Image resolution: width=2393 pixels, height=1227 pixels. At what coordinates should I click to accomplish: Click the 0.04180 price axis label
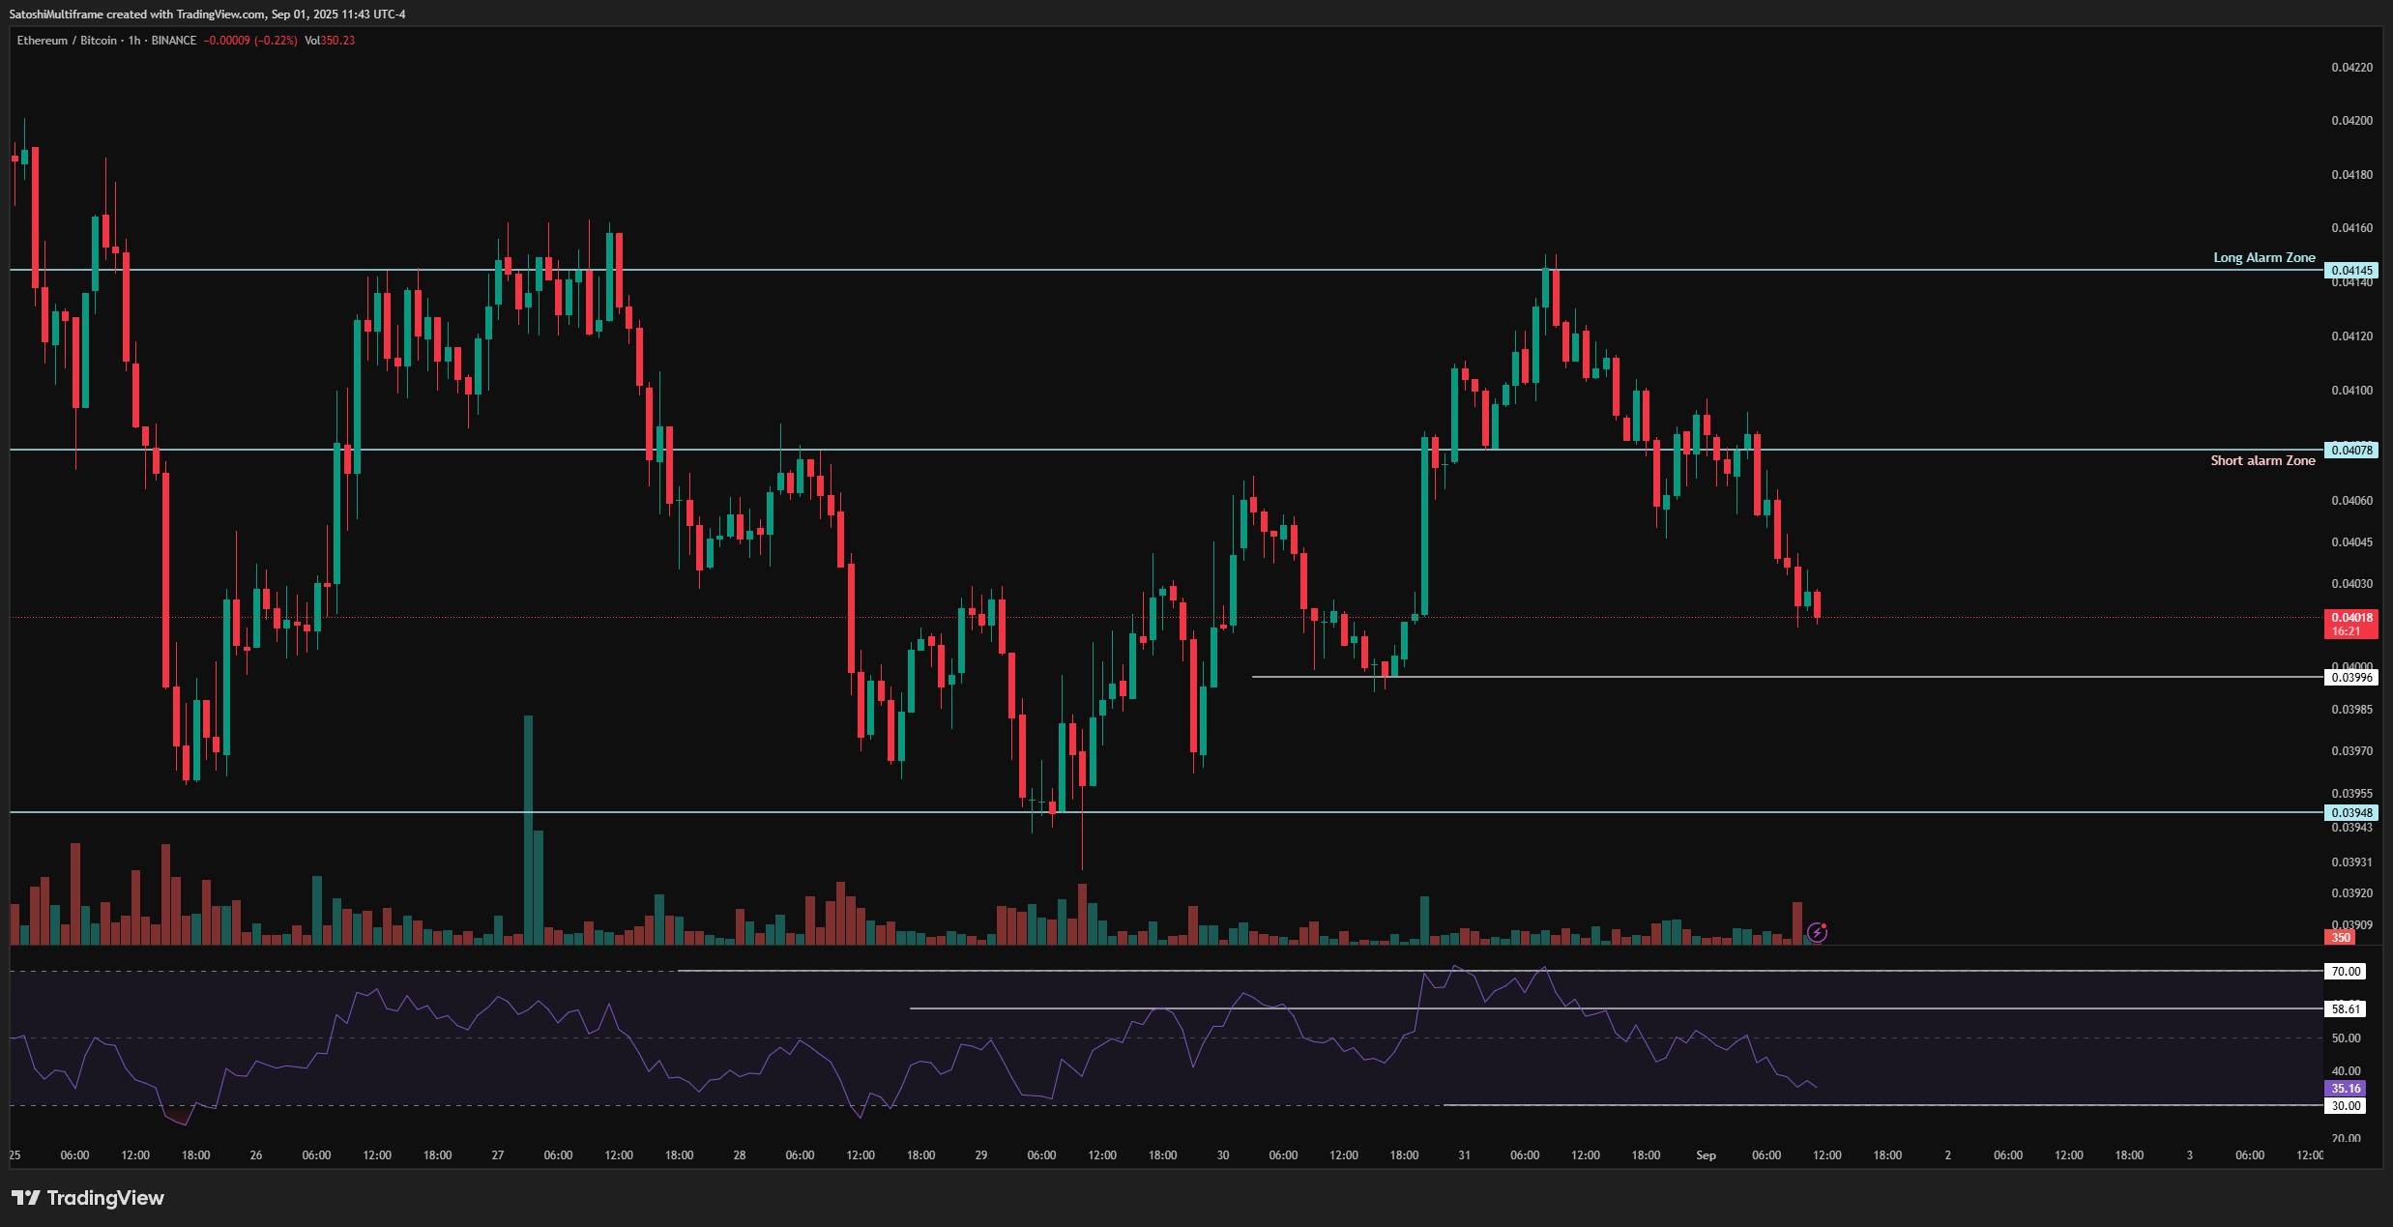[x=2351, y=175]
